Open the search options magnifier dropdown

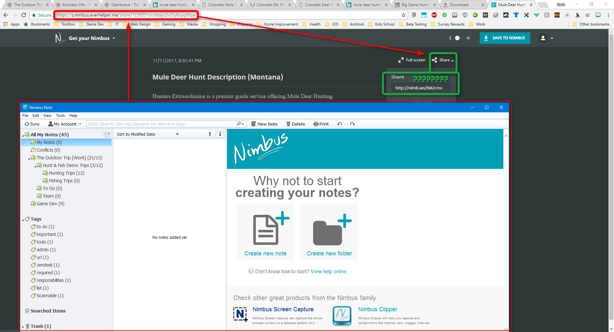(240, 124)
